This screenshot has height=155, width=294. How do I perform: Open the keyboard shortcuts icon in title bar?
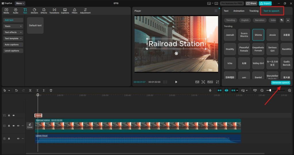[216, 3]
